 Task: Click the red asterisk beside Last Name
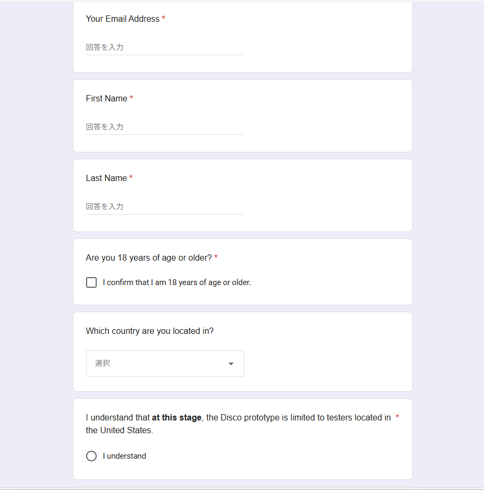131,178
